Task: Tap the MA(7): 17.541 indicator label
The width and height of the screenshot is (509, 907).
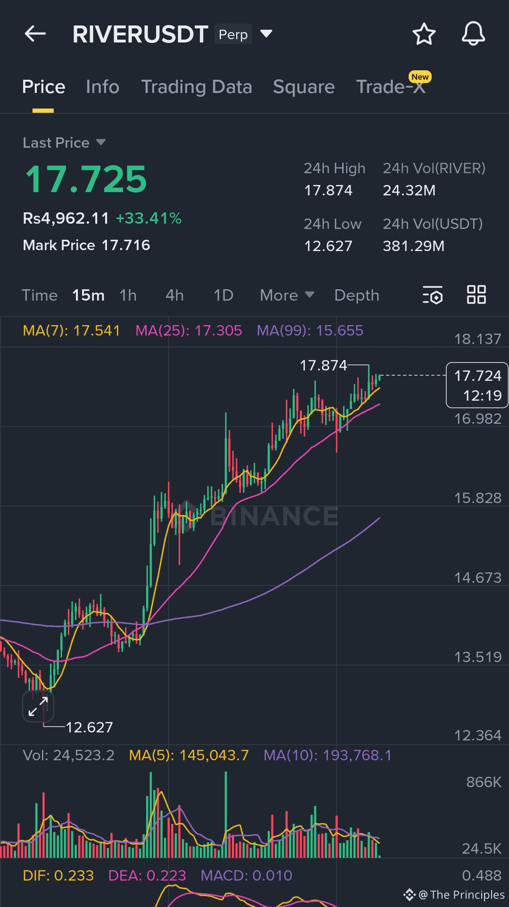Action: (72, 330)
